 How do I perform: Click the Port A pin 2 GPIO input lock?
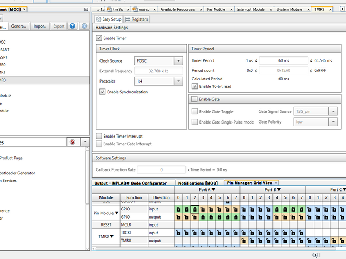point(195,209)
